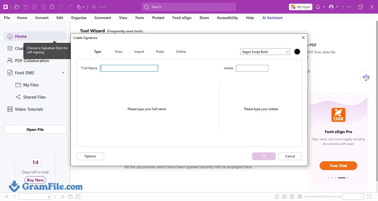The image size is (378, 201).
Task: Open the Convert menu
Action: [42, 18]
